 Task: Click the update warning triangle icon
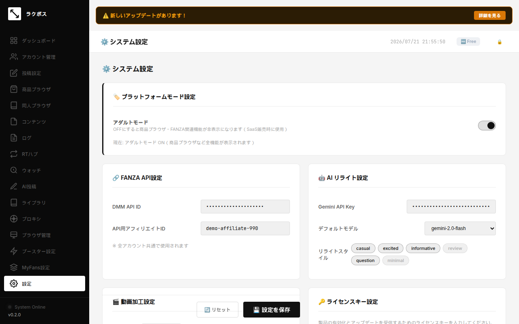coord(105,15)
